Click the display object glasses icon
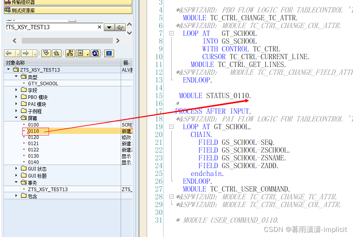This screenshot has height=237, width=353. pos(120,28)
